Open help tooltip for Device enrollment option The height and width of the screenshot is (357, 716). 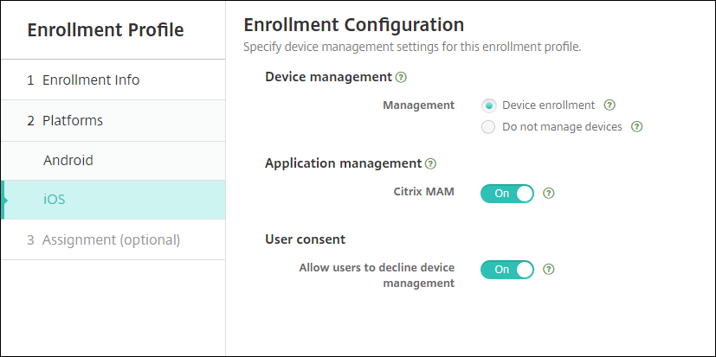tap(610, 105)
